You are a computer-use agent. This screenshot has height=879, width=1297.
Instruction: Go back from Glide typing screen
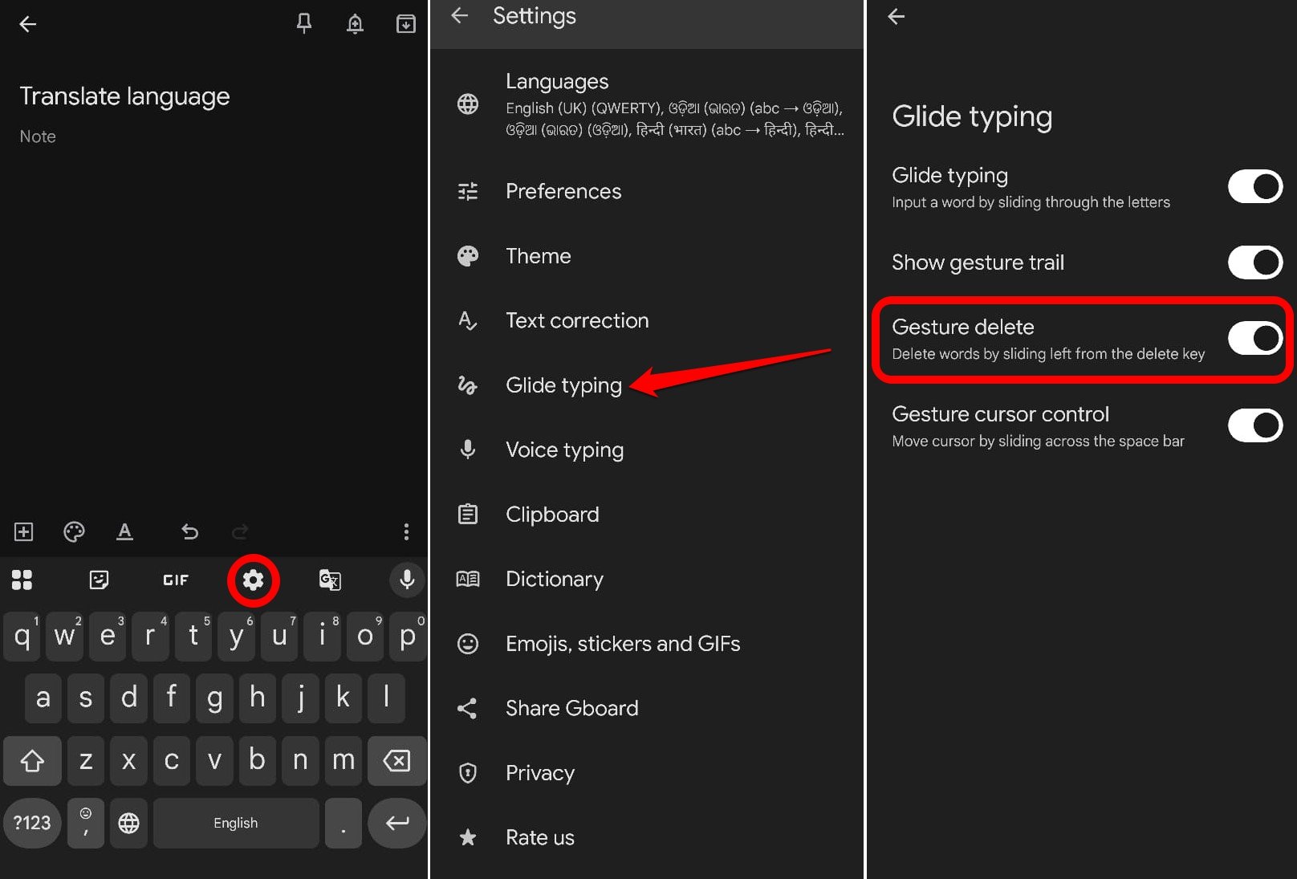(897, 16)
